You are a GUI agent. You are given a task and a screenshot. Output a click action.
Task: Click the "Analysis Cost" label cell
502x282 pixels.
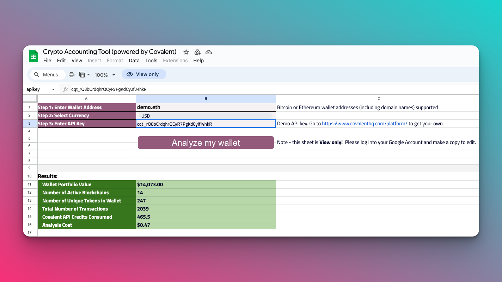click(x=86, y=225)
